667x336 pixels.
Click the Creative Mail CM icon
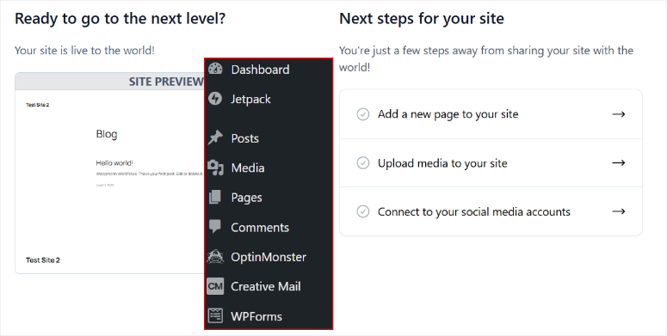tap(215, 286)
